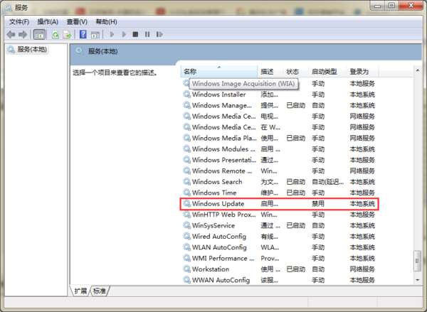
Task: Click the gear icon beside Wired AutoConfig
Action: click(186, 237)
